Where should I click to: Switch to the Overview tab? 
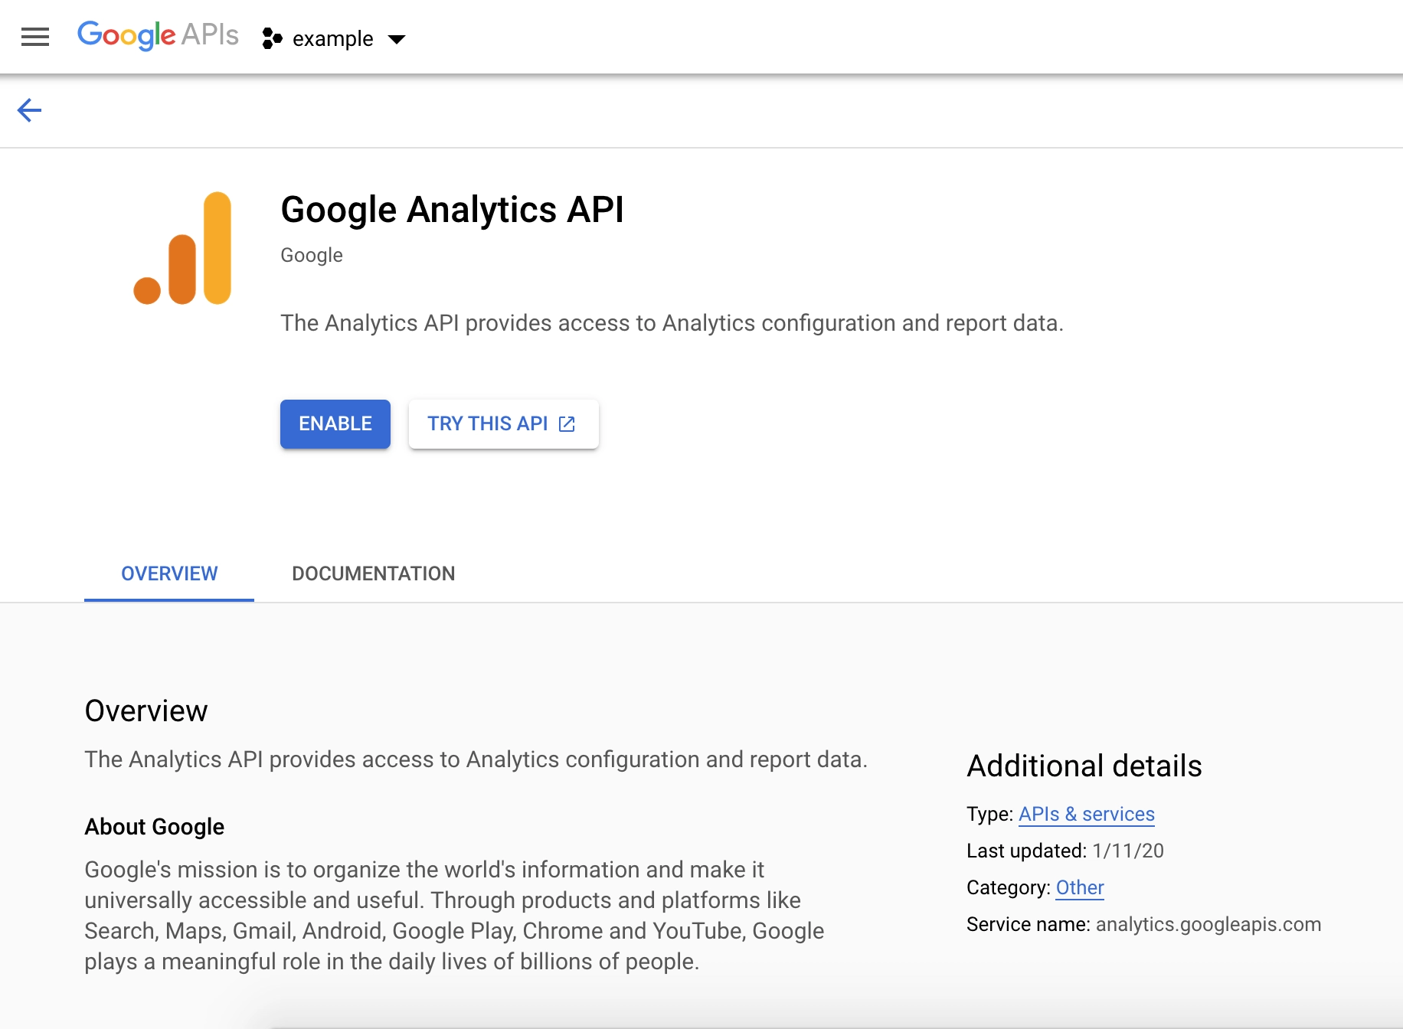tap(169, 573)
